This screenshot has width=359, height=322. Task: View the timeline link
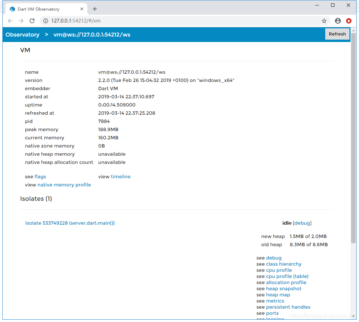click(121, 177)
